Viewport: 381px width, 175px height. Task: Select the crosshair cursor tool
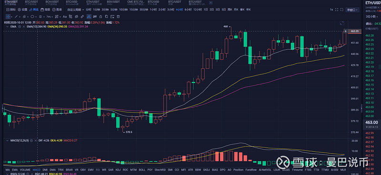(x=8, y=17)
